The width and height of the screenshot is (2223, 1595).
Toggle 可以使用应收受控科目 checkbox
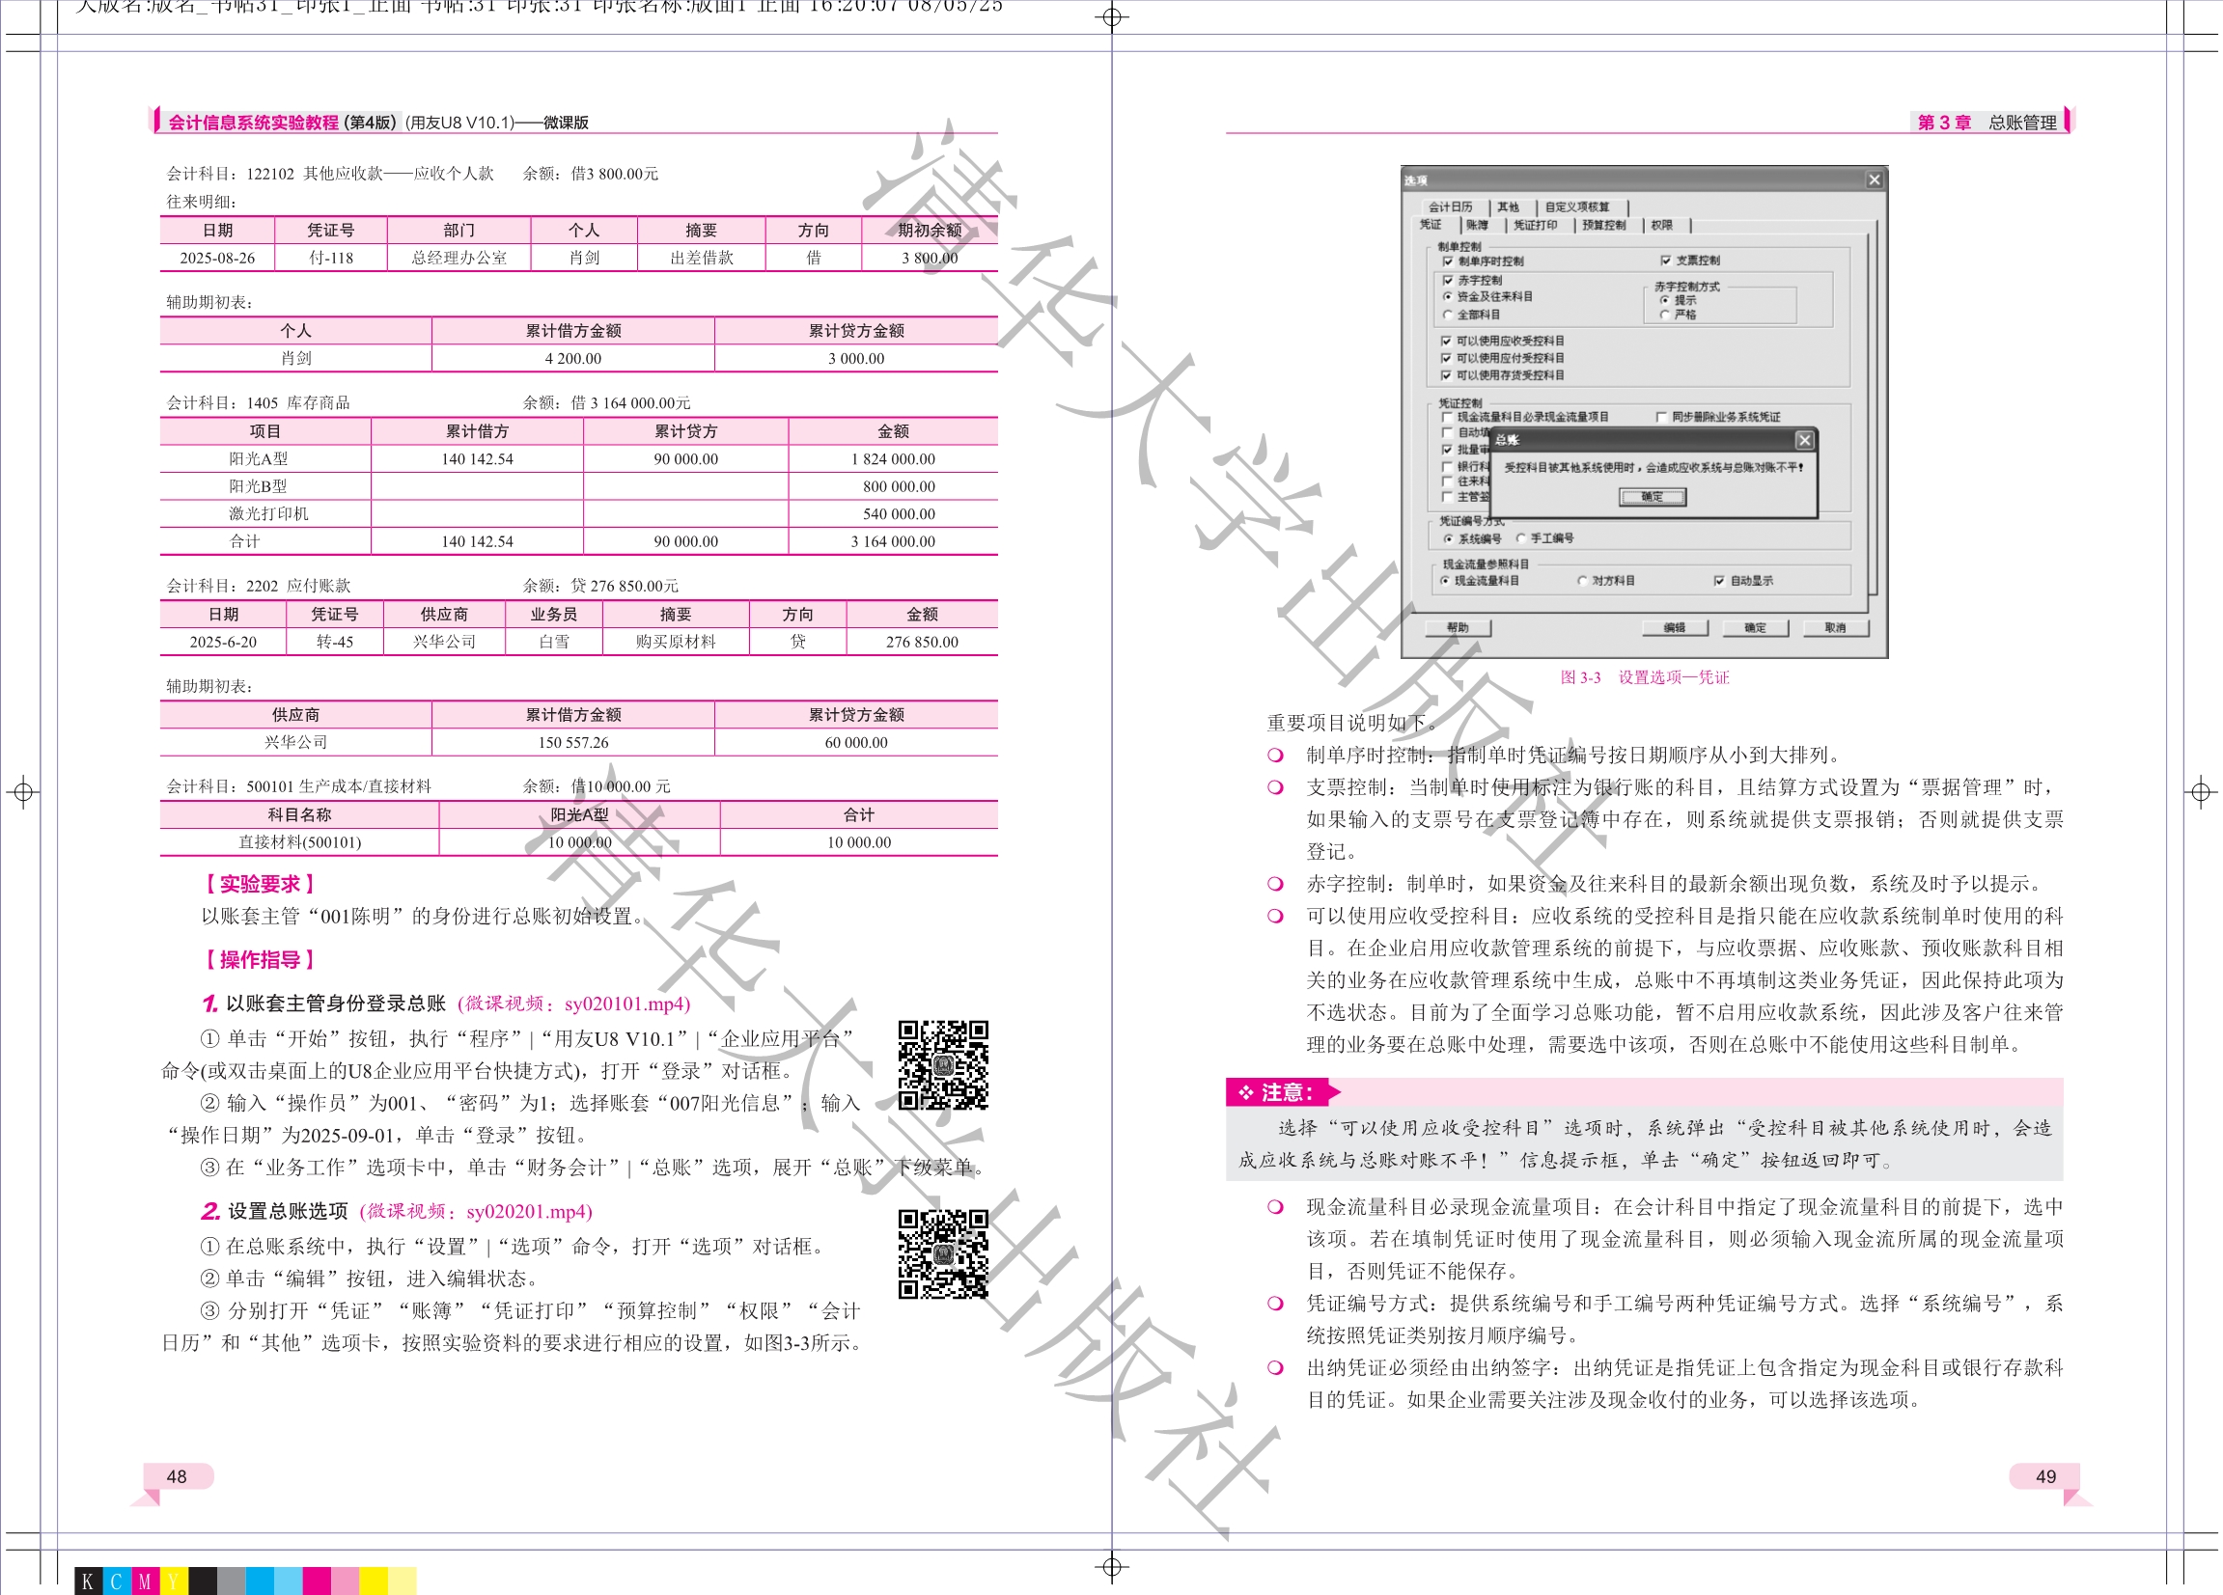(x=1446, y=341)
